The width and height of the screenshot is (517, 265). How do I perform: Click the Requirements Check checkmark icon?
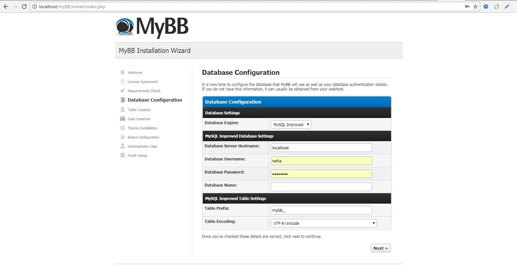click(123, 91)
